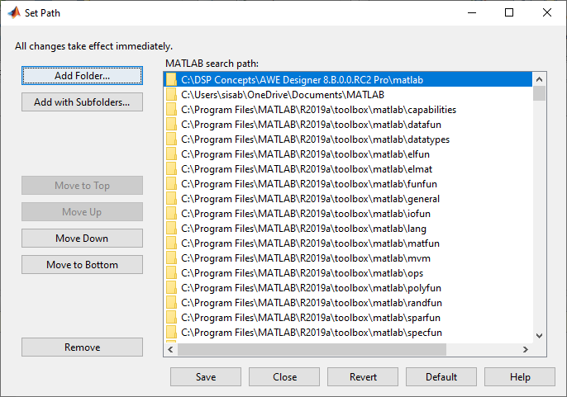567x397 pixels.
Task: Revert the path changes
Action: (x=363, y=376)
